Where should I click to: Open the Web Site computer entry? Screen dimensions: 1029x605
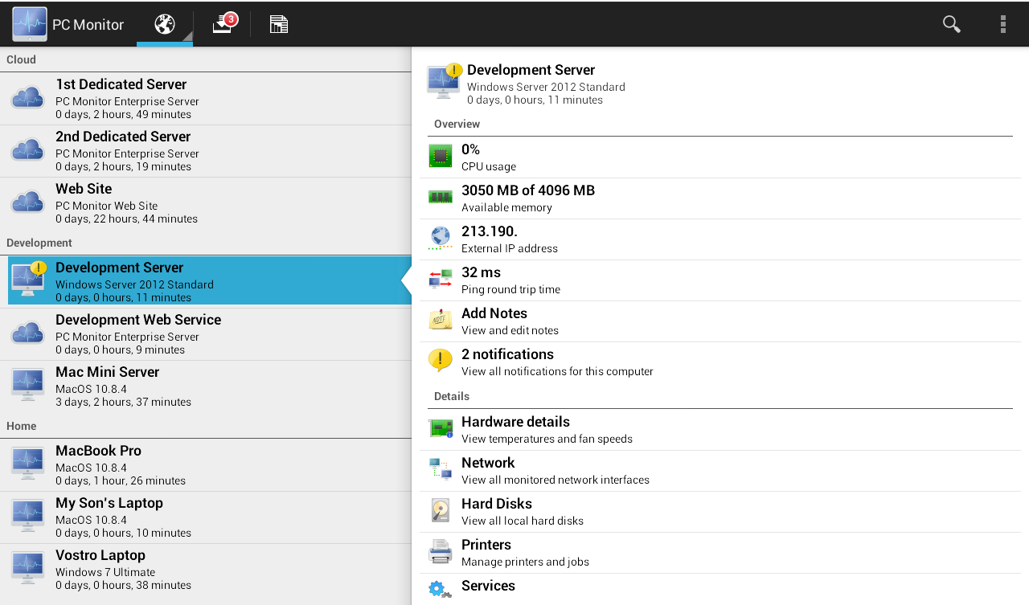tap(206, 203)
